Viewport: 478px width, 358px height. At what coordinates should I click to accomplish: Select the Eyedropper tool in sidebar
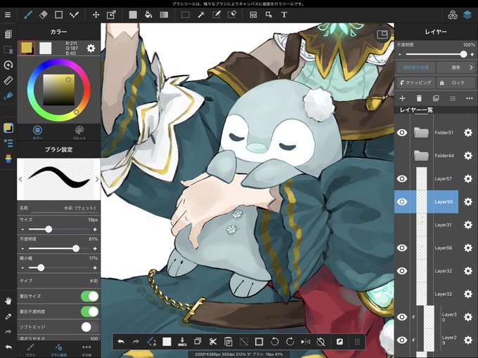click(x=8, y=317)
